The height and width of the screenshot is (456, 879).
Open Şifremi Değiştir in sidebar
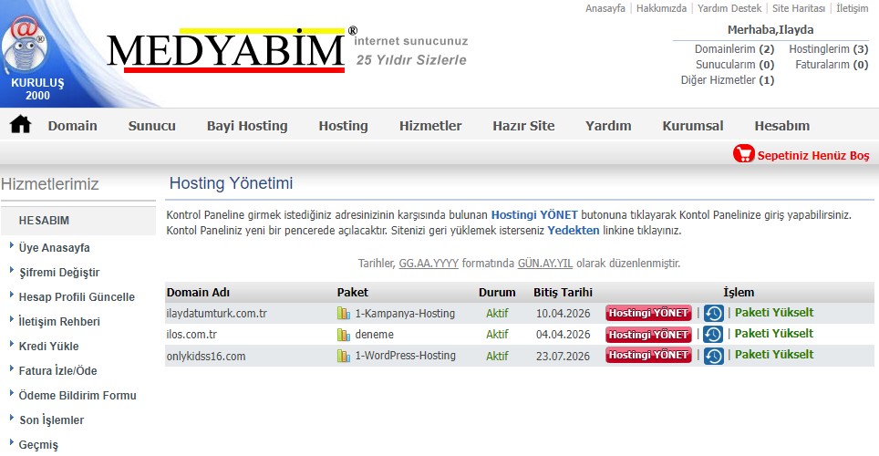59,273
